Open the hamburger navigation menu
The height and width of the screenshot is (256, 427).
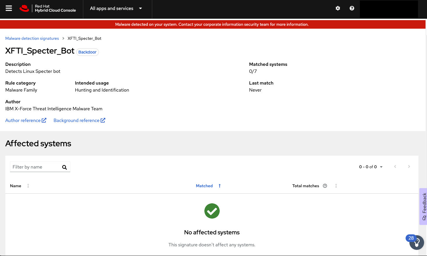tap(9, 8)
